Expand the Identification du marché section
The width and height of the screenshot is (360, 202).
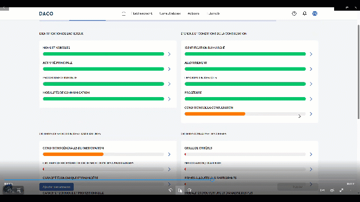click(x=311, y=54)
